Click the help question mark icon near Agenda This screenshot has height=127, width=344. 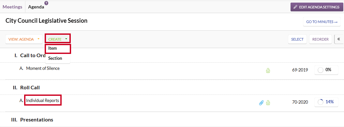pos(46,3)
